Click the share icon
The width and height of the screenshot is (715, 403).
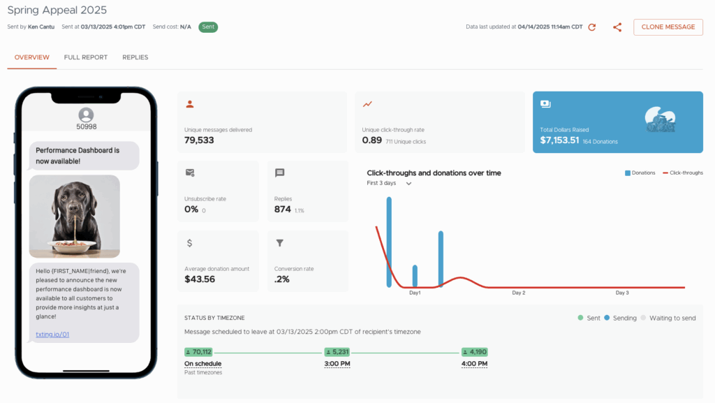[617, 27]
